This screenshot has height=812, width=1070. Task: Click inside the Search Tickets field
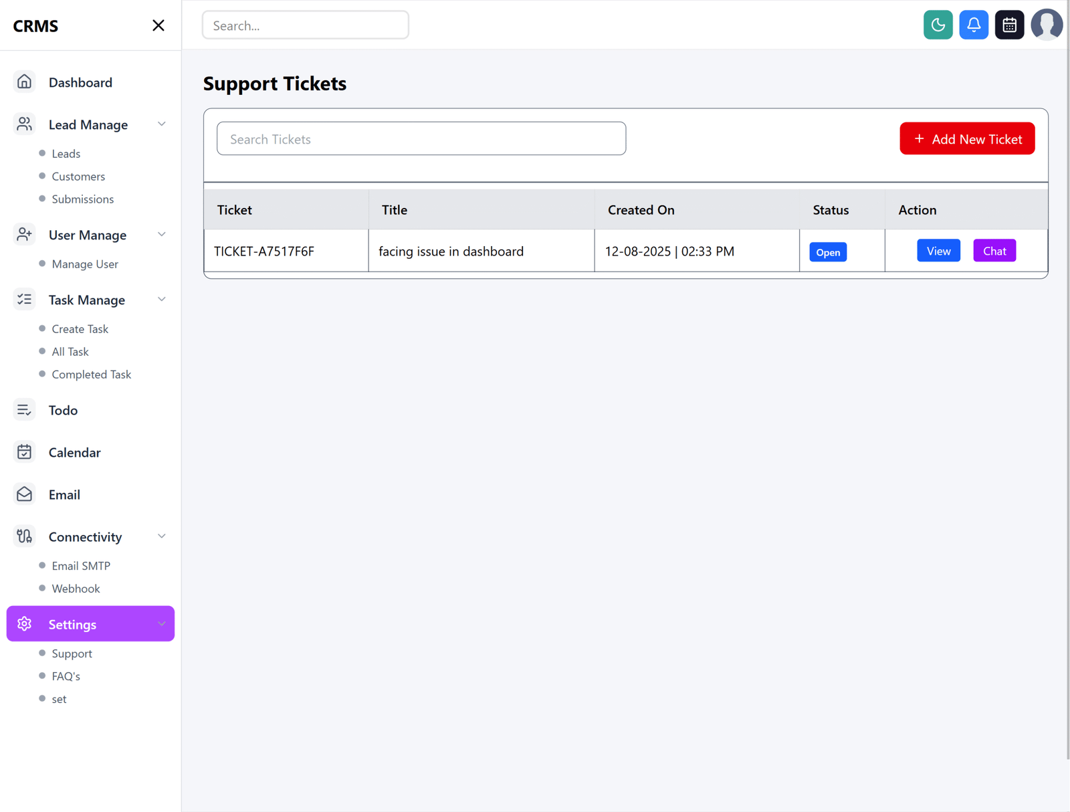pos(421,138)
